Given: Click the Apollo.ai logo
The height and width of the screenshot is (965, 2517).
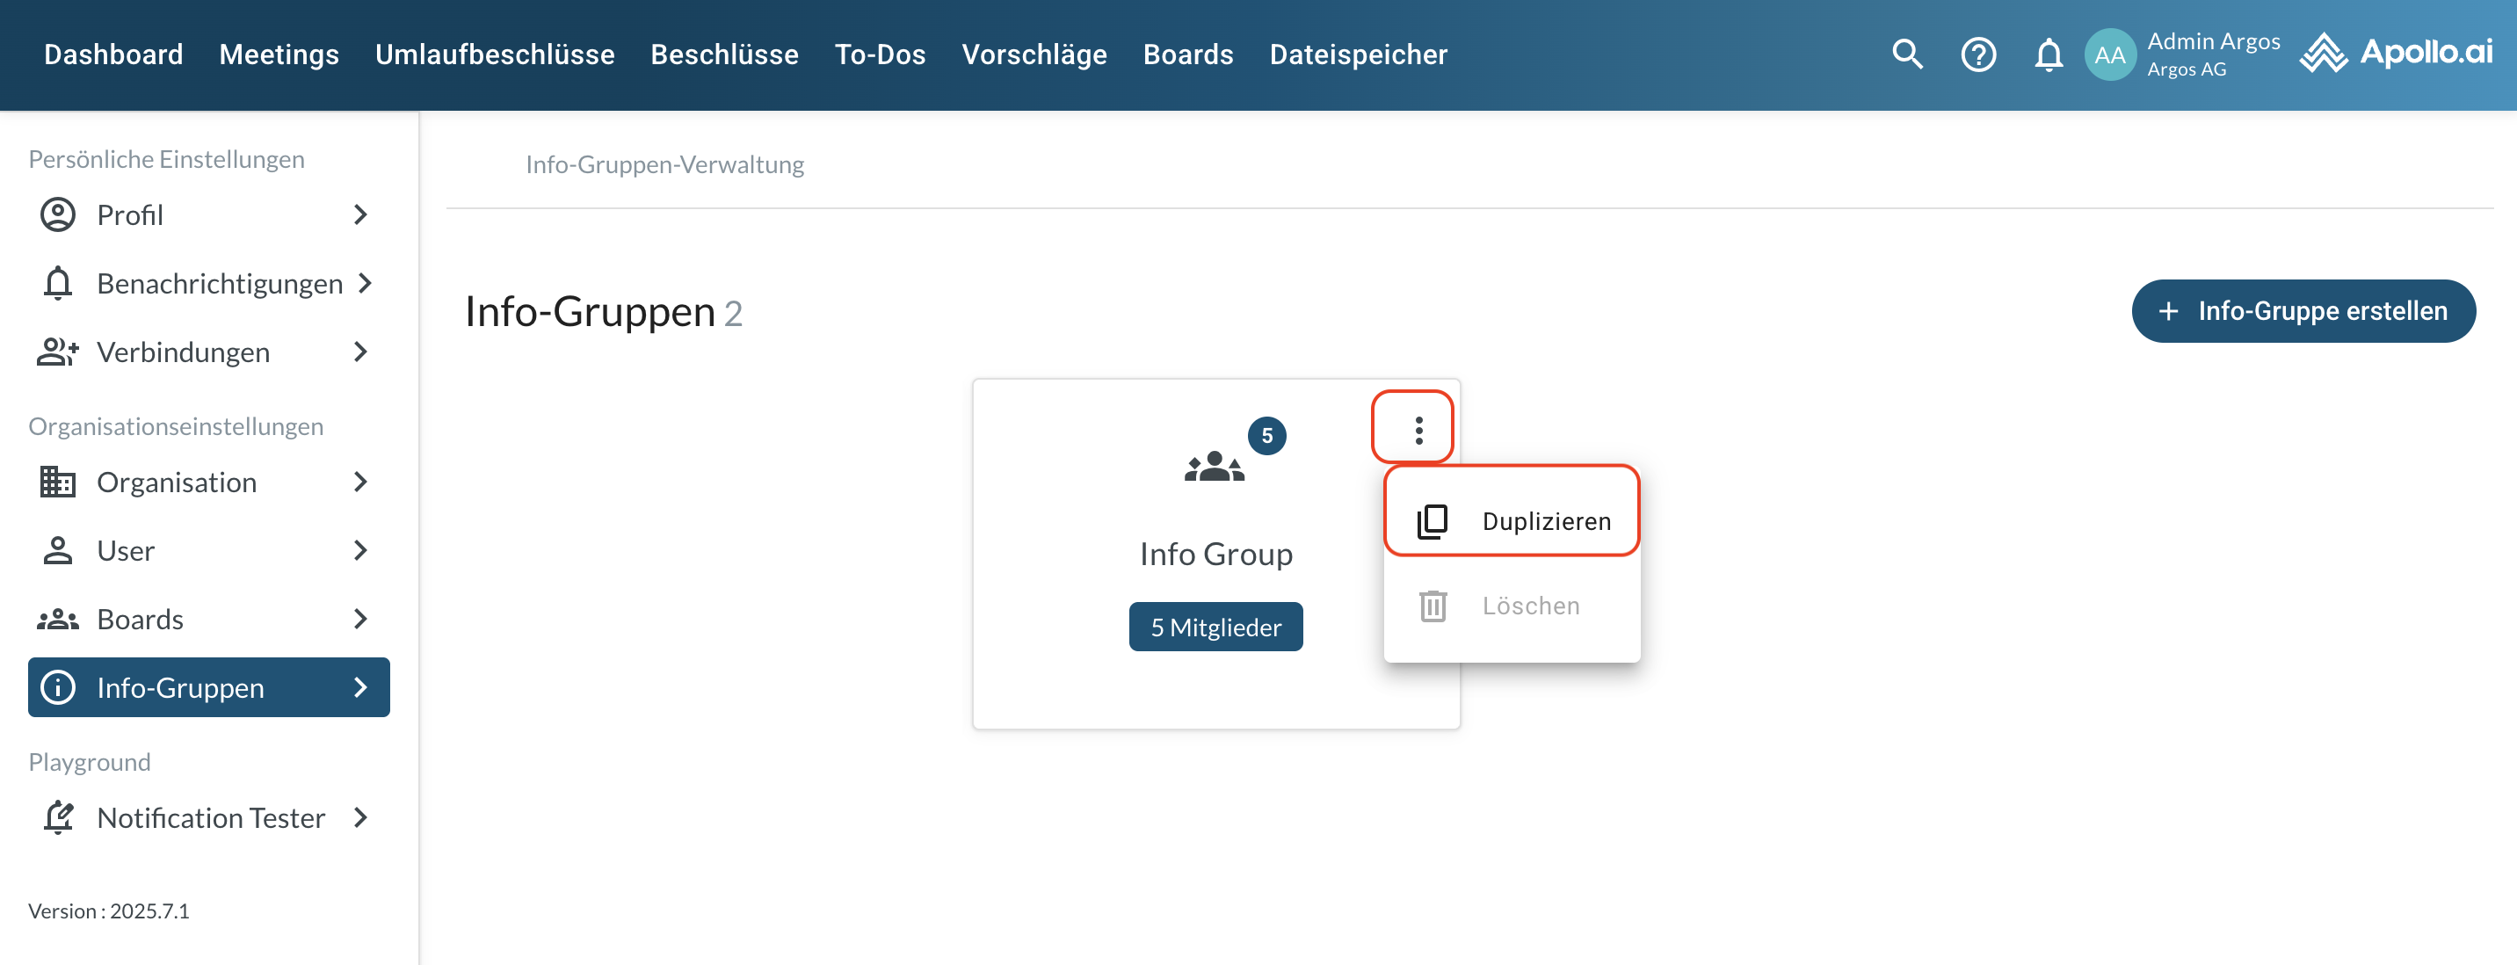Looking at the screenshot, I should click(2396, 53).
